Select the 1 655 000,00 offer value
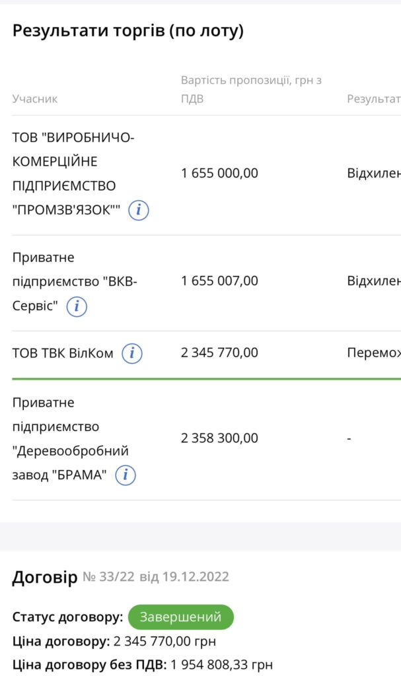The width and height of the screenshot is (401, 676). coord(220,174)
